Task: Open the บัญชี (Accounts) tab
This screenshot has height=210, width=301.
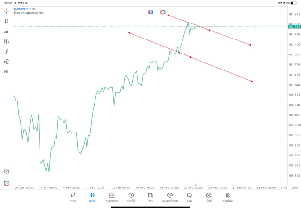Action: coord(208,197)
